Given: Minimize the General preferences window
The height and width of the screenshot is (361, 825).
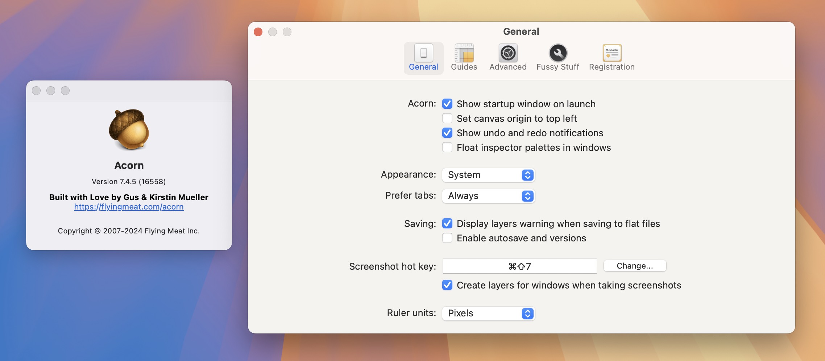Looking at the screenshot, I should [x=273, y=32].
